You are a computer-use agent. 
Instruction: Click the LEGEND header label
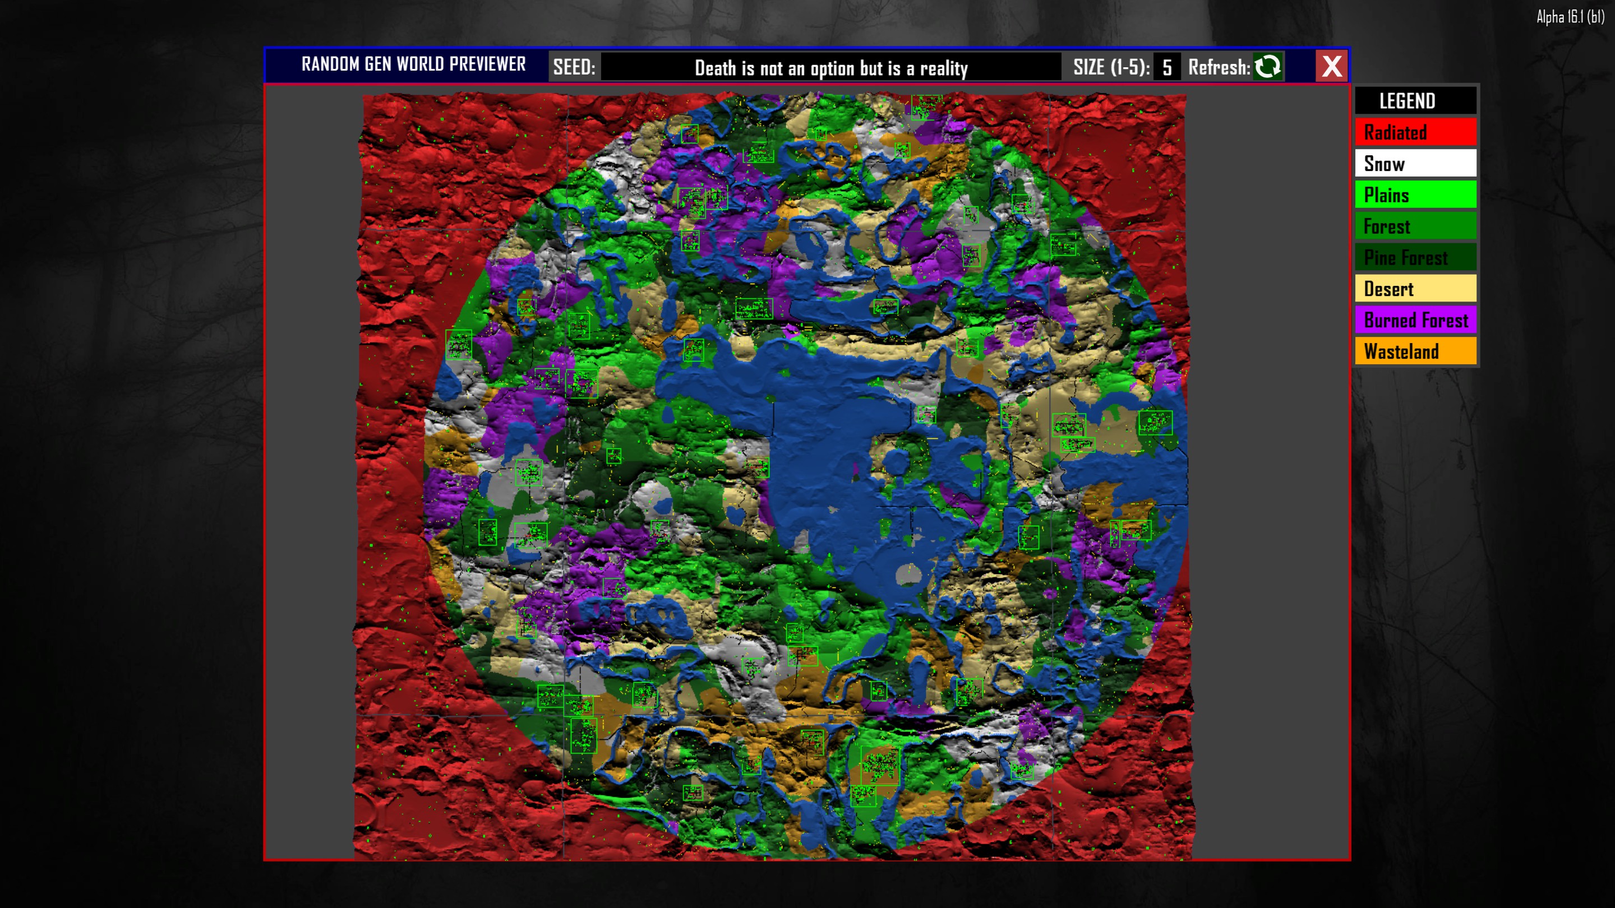1407,101
